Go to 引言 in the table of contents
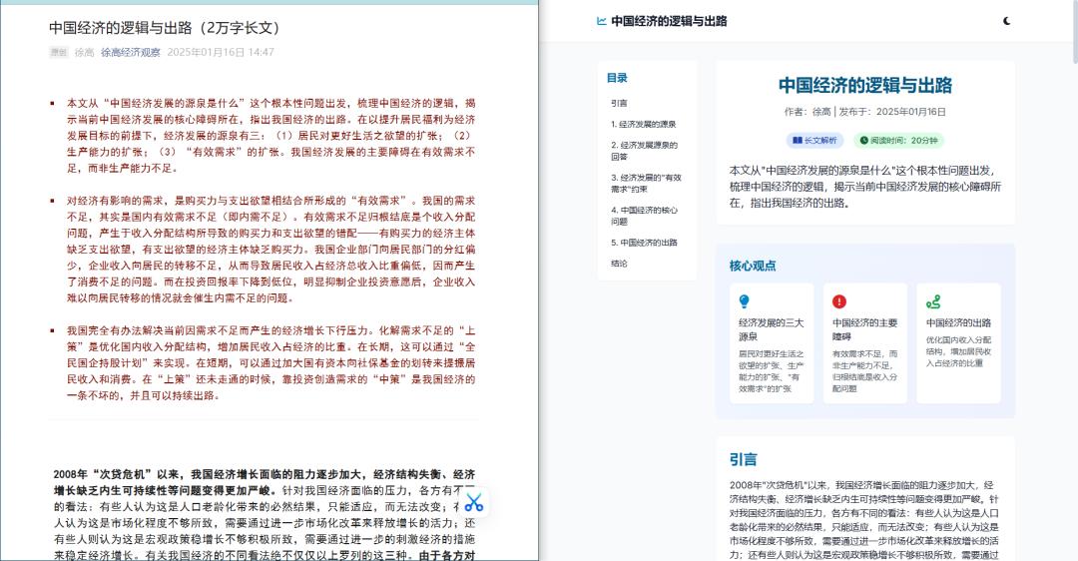Image resolution: width=1078 pixels, height=561 pixels. coord(619,103)
